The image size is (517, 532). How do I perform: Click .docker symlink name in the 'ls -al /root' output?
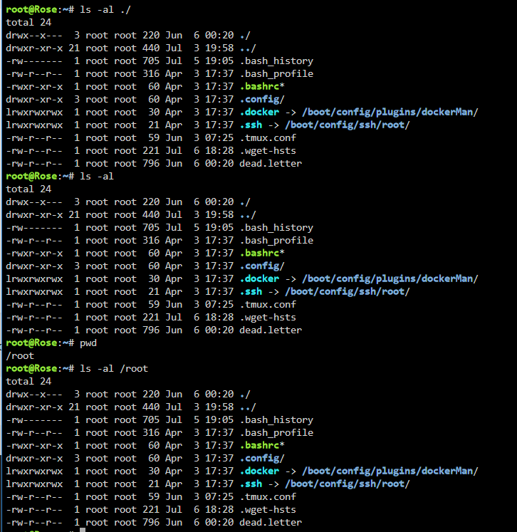(259, 471)
